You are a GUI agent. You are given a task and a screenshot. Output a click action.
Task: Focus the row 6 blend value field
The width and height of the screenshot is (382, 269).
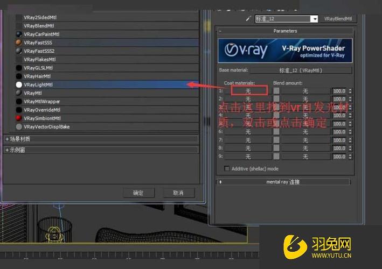(339, 132)
